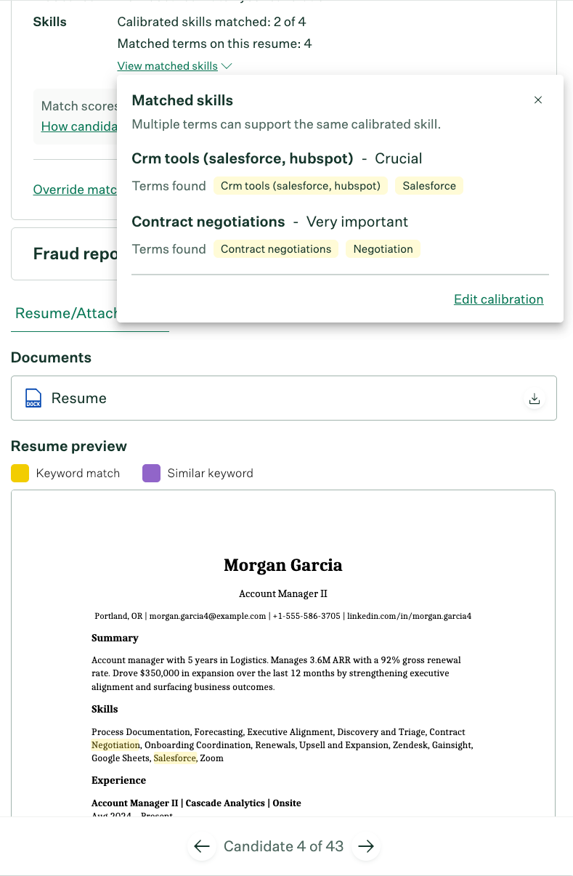Advance to the next candidate
The width and height of the screenshot is (573, 876).
pos(366,846)
